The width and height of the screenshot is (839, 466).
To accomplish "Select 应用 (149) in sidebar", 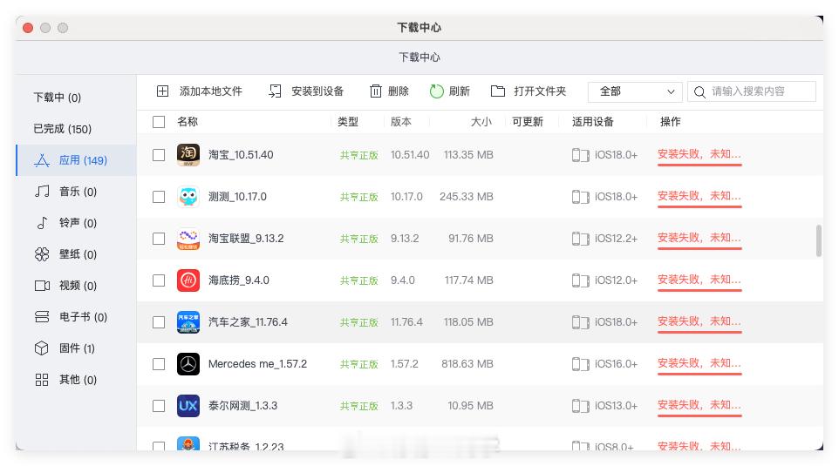I will click(x=76, y=160).
